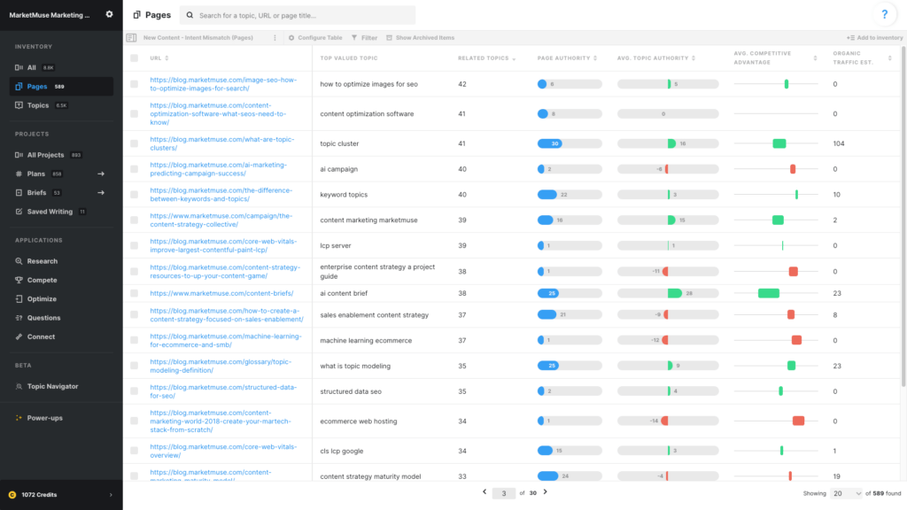Click the Show Archived Items archive icon
Image resolution: width=907 pixels, height=510 pixels.
tap(390, 37)
